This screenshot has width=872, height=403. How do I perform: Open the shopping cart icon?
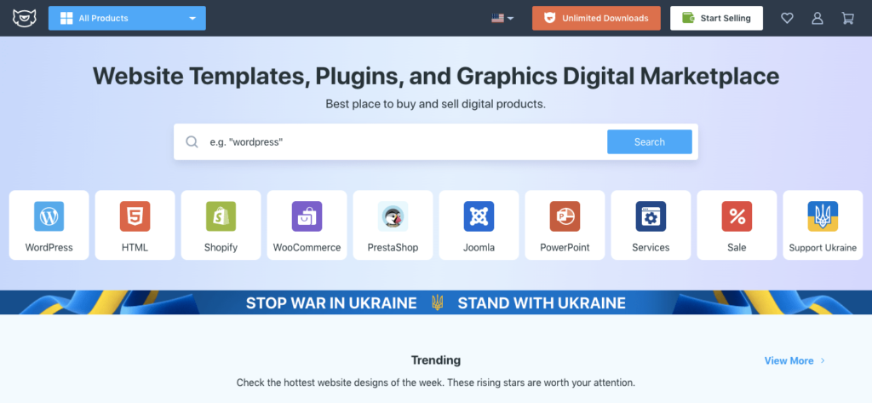pyautogui.click(x=847, y=18)
